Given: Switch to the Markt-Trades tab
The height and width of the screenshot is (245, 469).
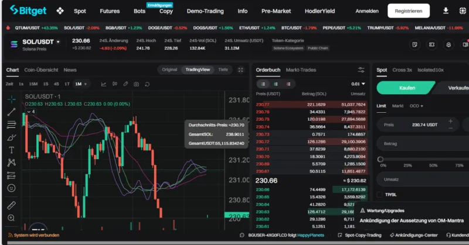Looking at the screenshot, I should [301, 70].
